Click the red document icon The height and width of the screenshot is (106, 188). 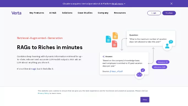click(x=115, y=44)
